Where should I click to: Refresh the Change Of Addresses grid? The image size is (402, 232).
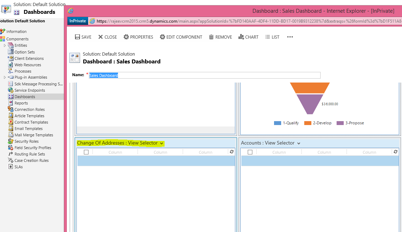point(232,152)
